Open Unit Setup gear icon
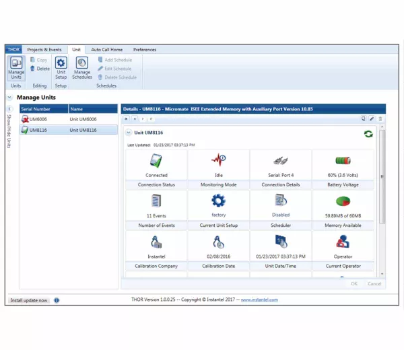The image size is (404, 350). 61,63
